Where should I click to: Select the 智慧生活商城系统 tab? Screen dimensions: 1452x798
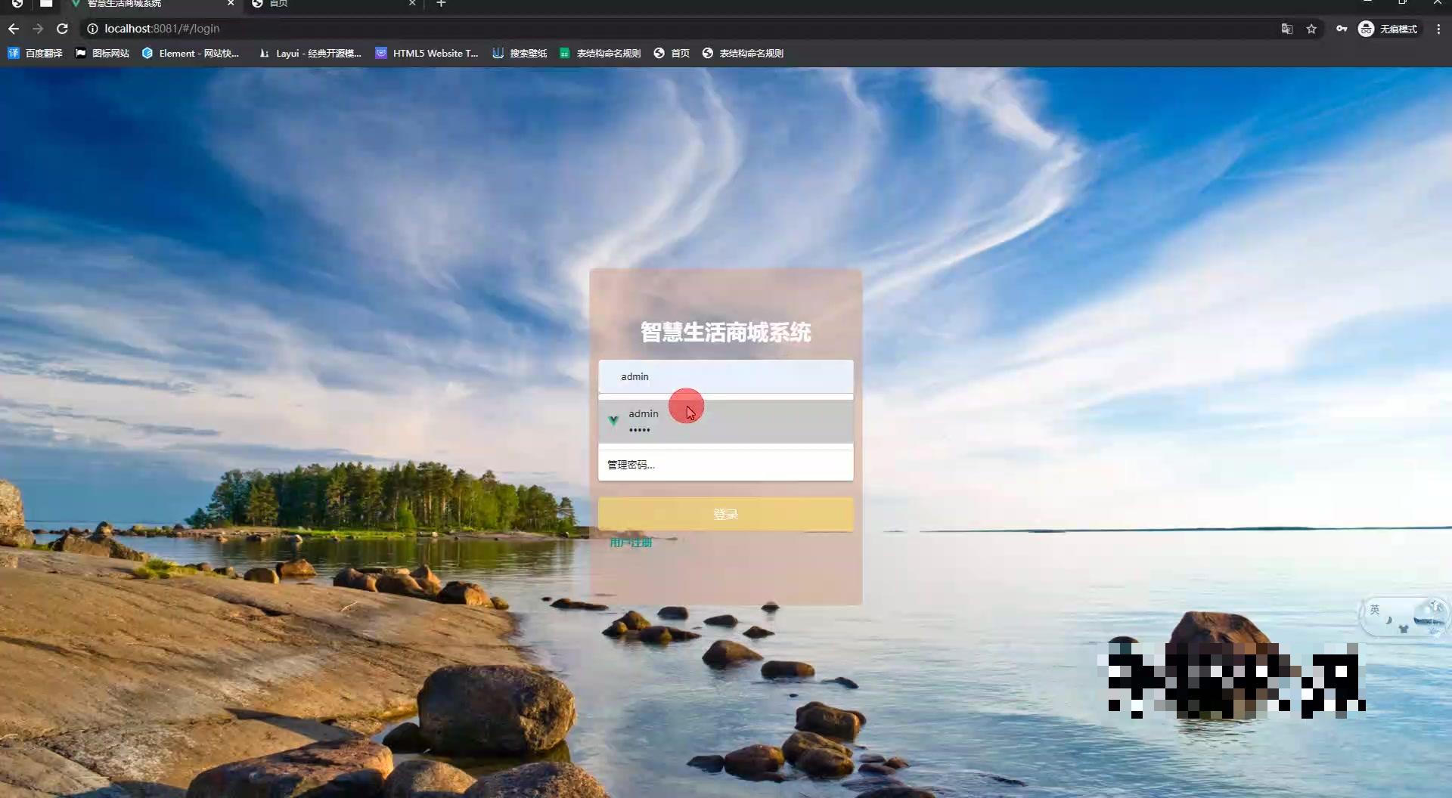click(x=136, y=4)
